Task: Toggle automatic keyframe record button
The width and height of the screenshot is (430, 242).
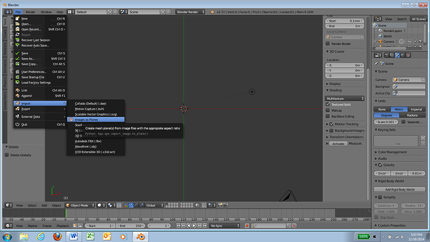Action: click(247, 226)
